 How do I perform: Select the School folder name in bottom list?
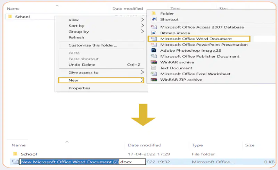coord(29,154)
